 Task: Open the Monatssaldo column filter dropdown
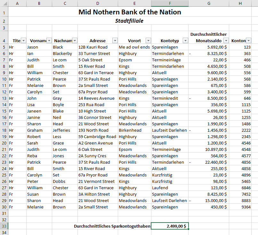[x=226, y=40]
